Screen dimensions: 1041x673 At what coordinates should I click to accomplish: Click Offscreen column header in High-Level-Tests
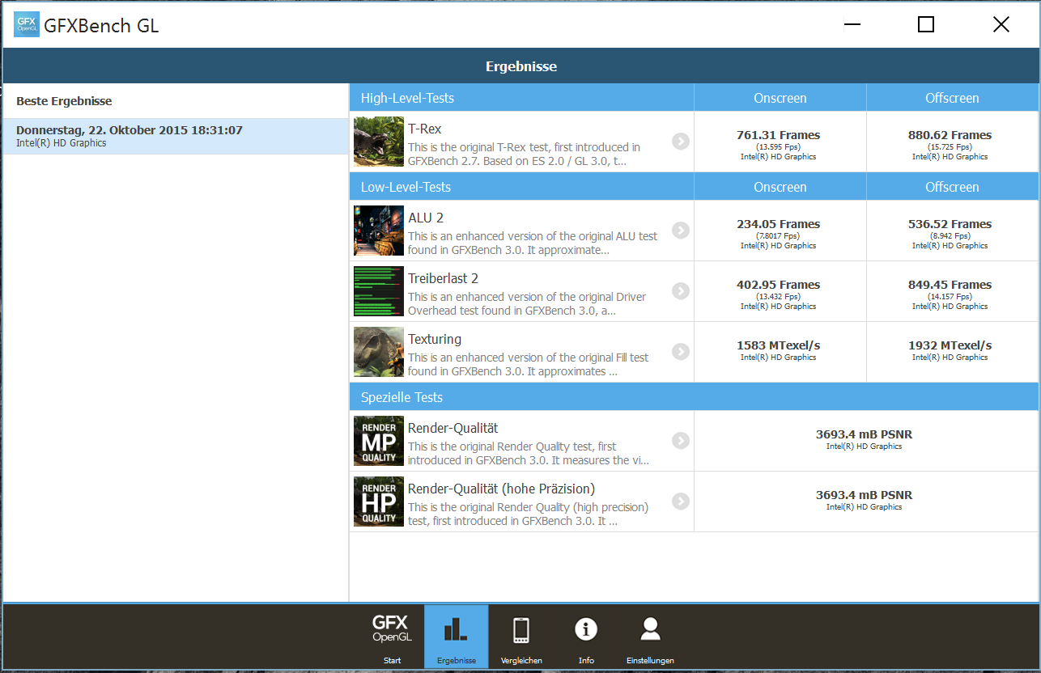pos(952,98)
